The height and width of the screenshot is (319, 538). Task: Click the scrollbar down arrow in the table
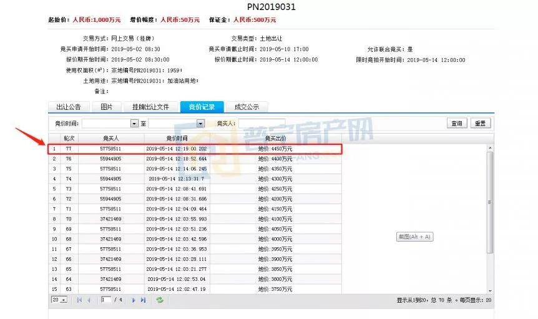click(x=489, y=290)
